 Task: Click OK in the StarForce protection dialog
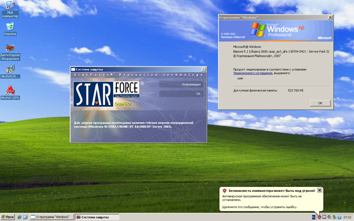point(181,94)
